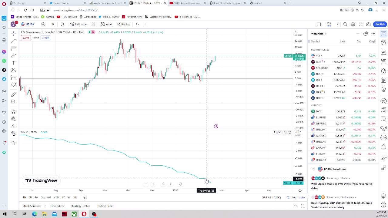Open the symbol search magnifier
388x218 pixels.
345,24
